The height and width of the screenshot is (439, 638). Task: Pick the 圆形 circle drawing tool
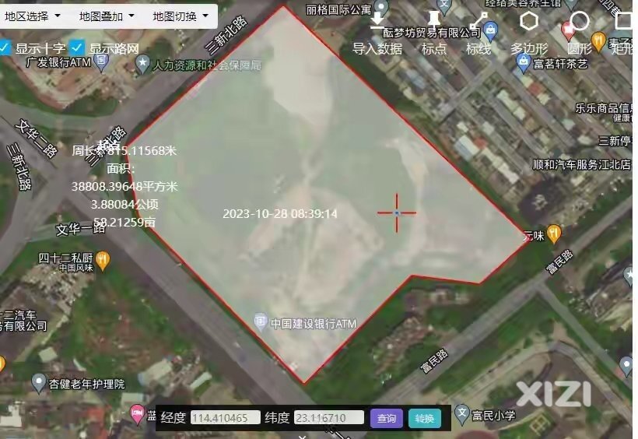(580, 21)
